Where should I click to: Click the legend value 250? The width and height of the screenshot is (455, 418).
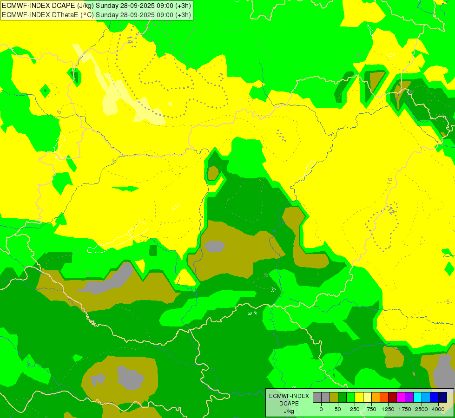355,409
